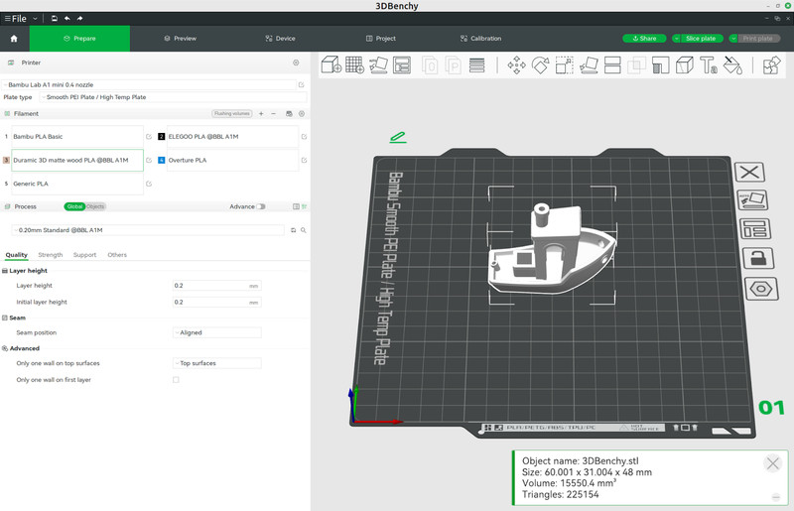This screenshot has height=511, width=794.
Task: Click the Slice plate button
Action: (x=702, y=39)
